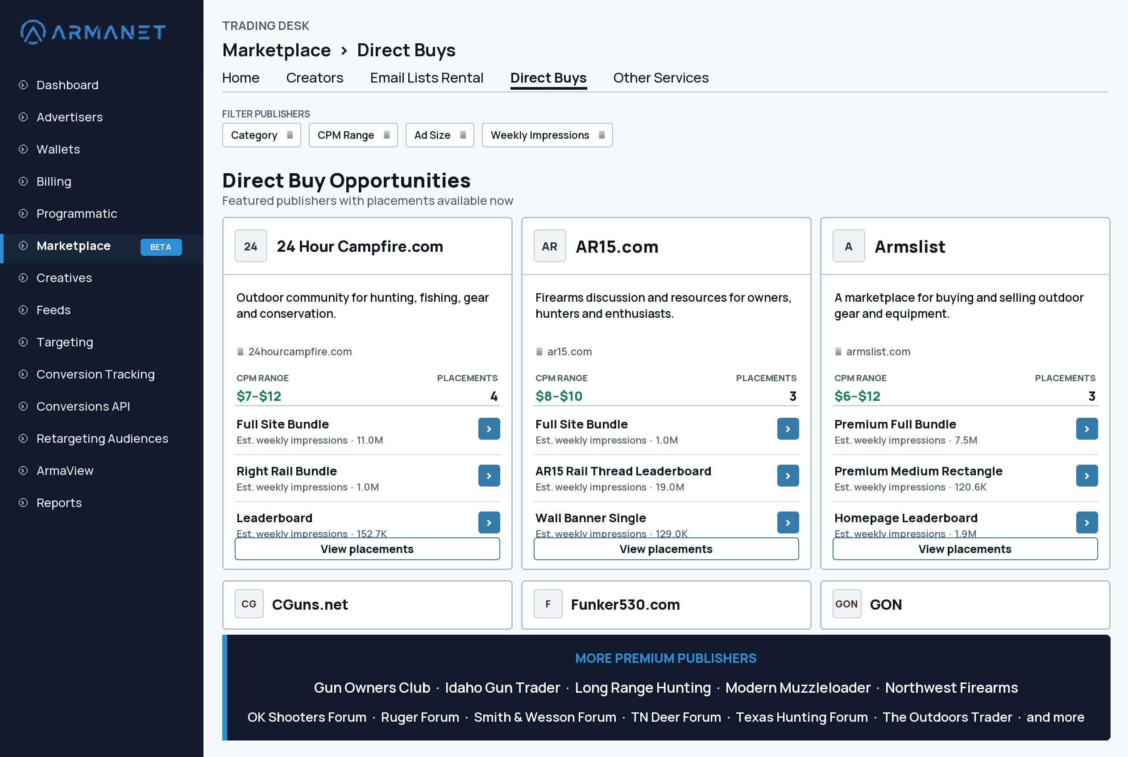1128x757 pixels.
Task: Open the Category filter dropdown
Action: pyautogui.click(x=261, y=135)
